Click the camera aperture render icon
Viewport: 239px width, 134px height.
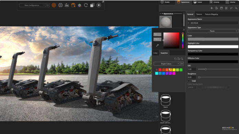99,5
